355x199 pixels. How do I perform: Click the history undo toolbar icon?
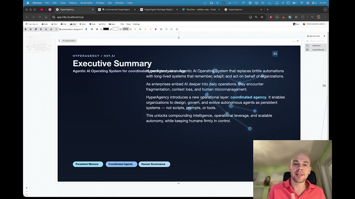(130, 29)
